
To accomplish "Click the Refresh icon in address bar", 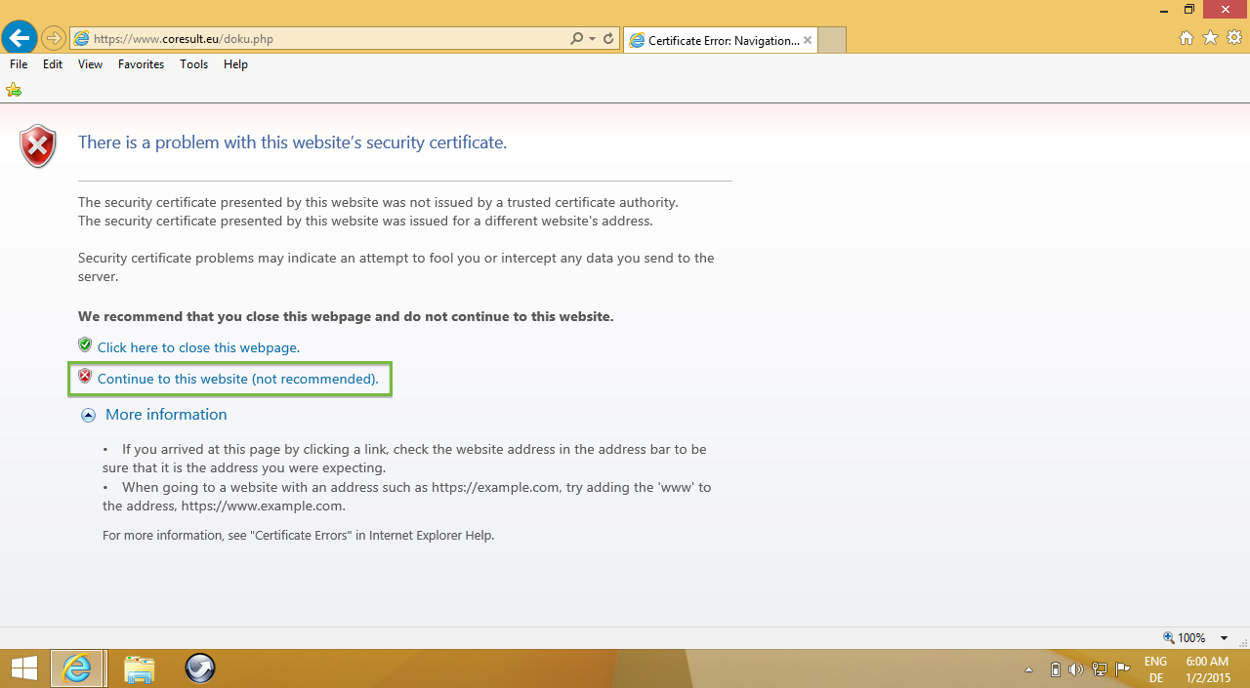I will [x=608, y=39].
